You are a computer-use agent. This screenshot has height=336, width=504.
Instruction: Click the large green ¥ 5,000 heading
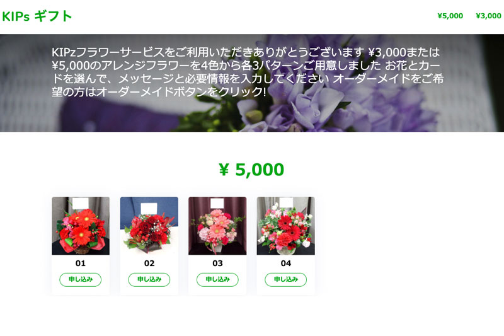coord(251,170)
